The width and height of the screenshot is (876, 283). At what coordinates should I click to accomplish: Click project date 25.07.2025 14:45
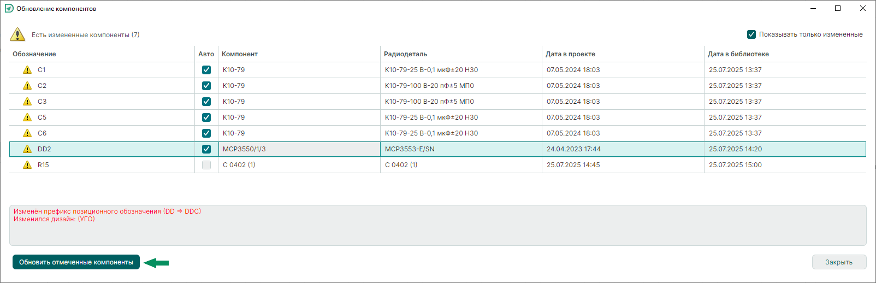pos(623,165)
